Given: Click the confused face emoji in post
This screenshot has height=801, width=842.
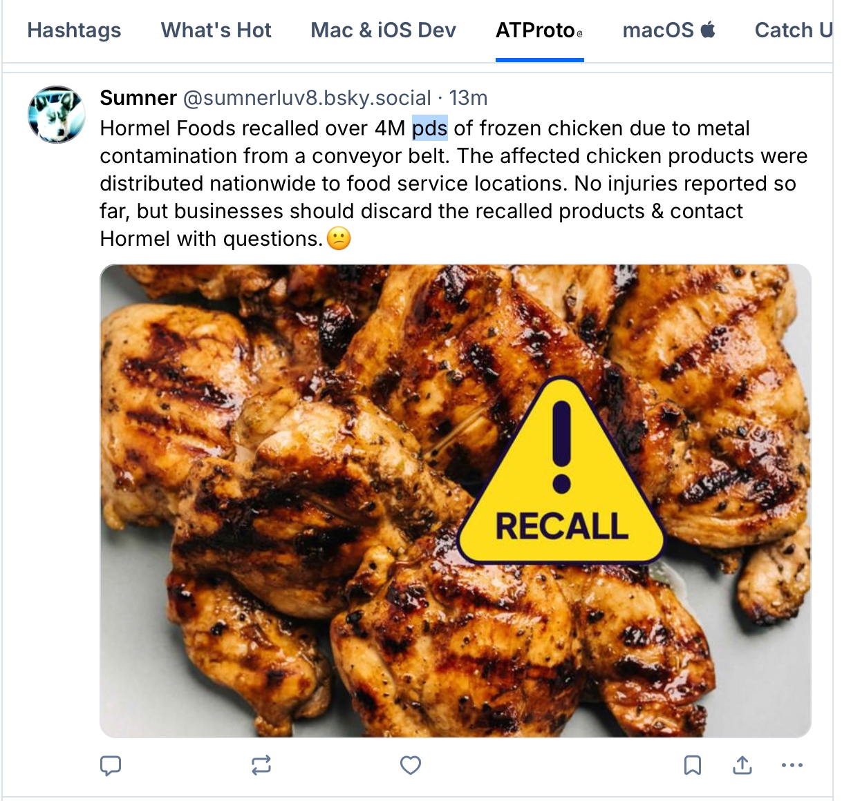Looking at the screenshot, I should (339, 239).
